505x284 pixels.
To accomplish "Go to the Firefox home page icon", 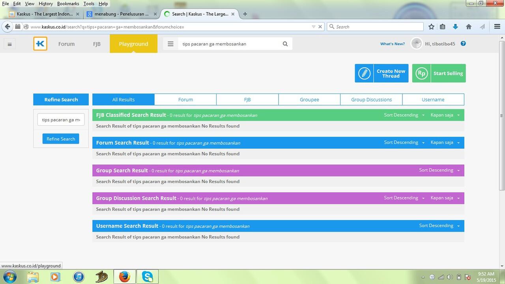I will 469,27.
